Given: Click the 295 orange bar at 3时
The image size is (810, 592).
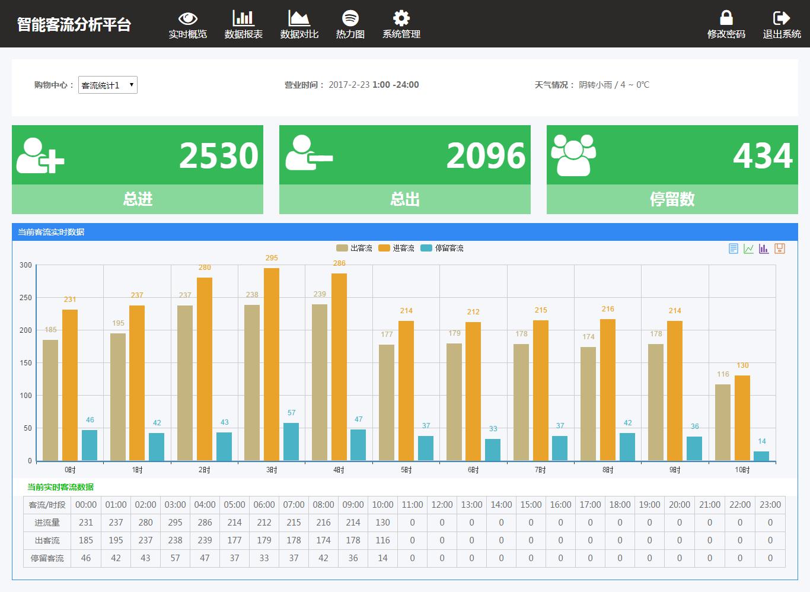Looking at the screenshot, I should [x=272, y=364].
